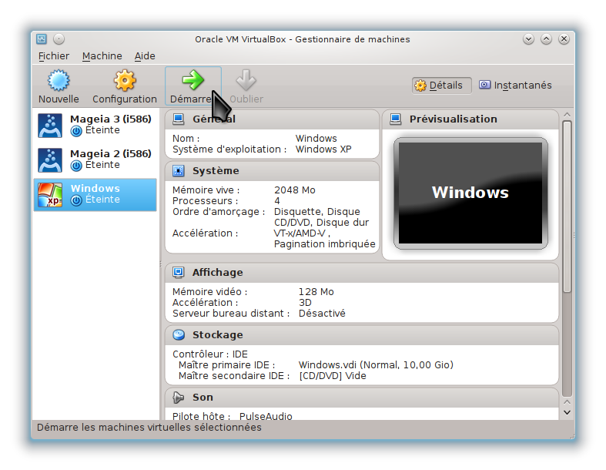Click the details pane vertical scrollbar
Screen dimensions: 606x470
(x=567, y=207)
